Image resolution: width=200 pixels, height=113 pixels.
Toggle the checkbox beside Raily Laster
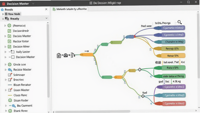13,52
